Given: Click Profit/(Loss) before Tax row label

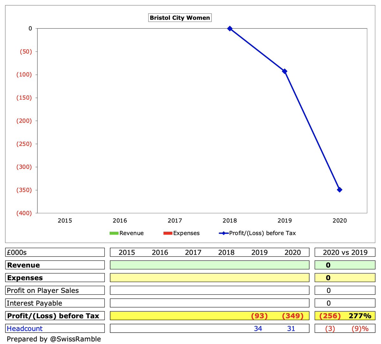Looking at the screenshot, I should 55,316.
